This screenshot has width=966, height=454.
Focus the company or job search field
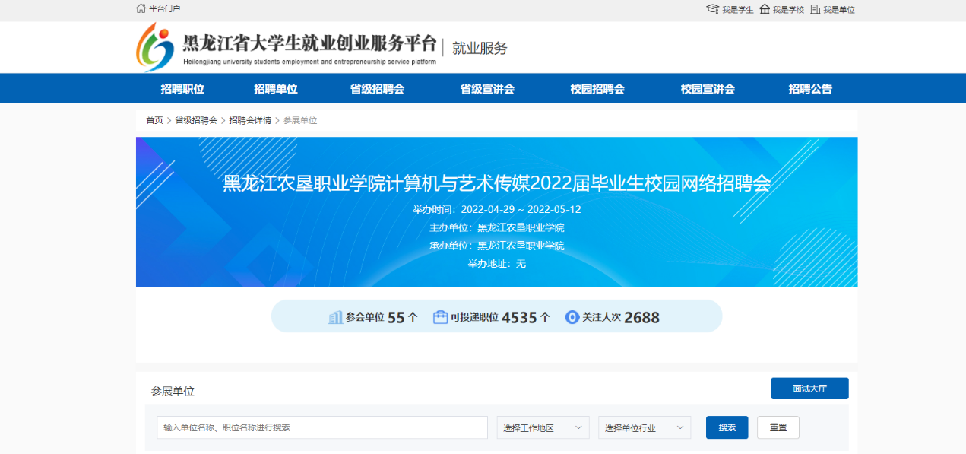[322, 427]
